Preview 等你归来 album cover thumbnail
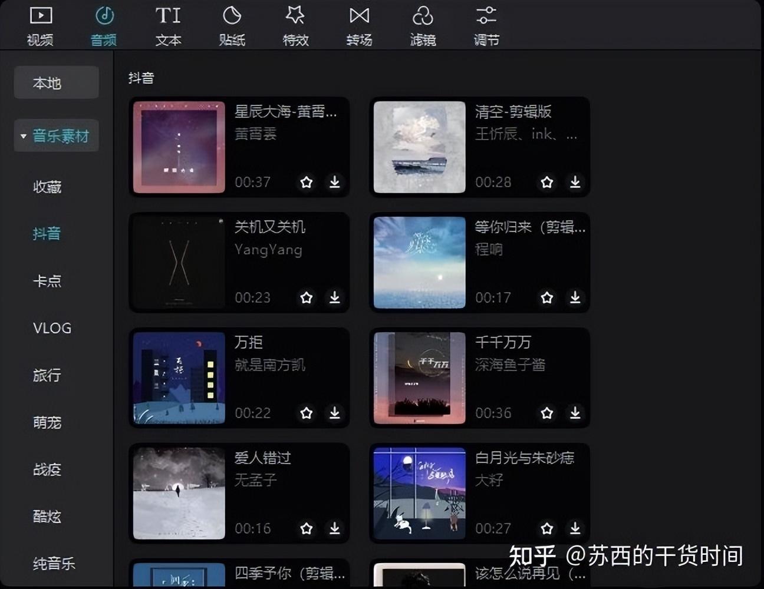Viewport: 764px width, 589px height. tap(420, 263)
